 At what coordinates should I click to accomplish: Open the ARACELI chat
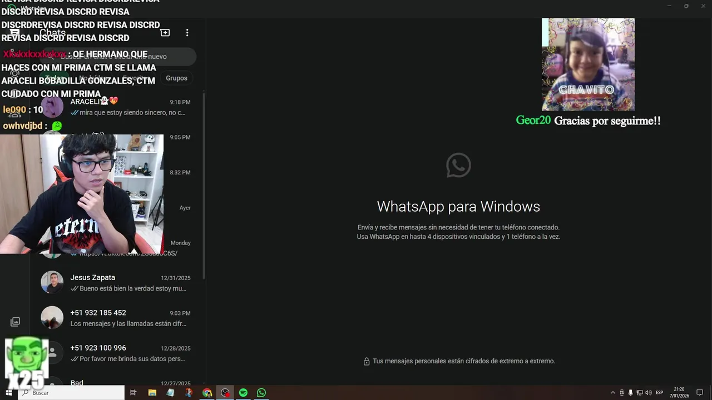tap(117, 107)
